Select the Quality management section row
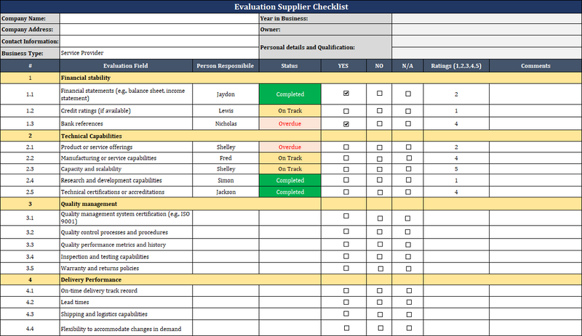 click(291, 204)
